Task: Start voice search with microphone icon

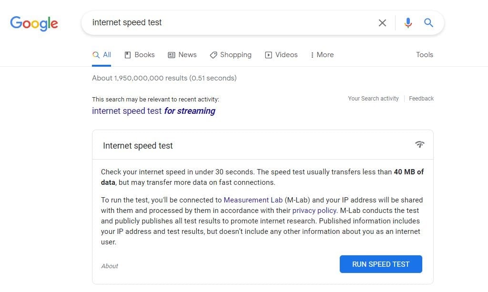Action: coord(408,23)
